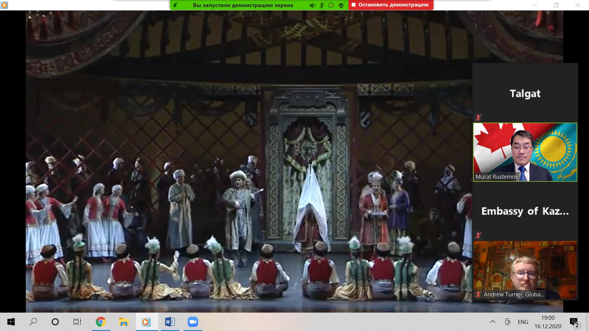The image size is (589, 331).
Task: Open Windows search from taskbar
Action: (x=33, y=322)
